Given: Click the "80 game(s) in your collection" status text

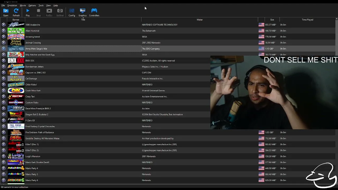Looking at the screenshot, I should pyautogui.click(x=15, y=187).
